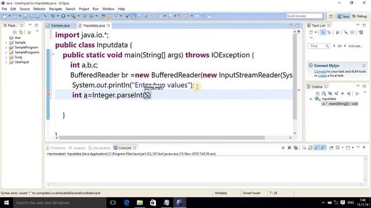371x208 pixels.
Task: Open the Refactor menu
Action: (x=39, y=9)
